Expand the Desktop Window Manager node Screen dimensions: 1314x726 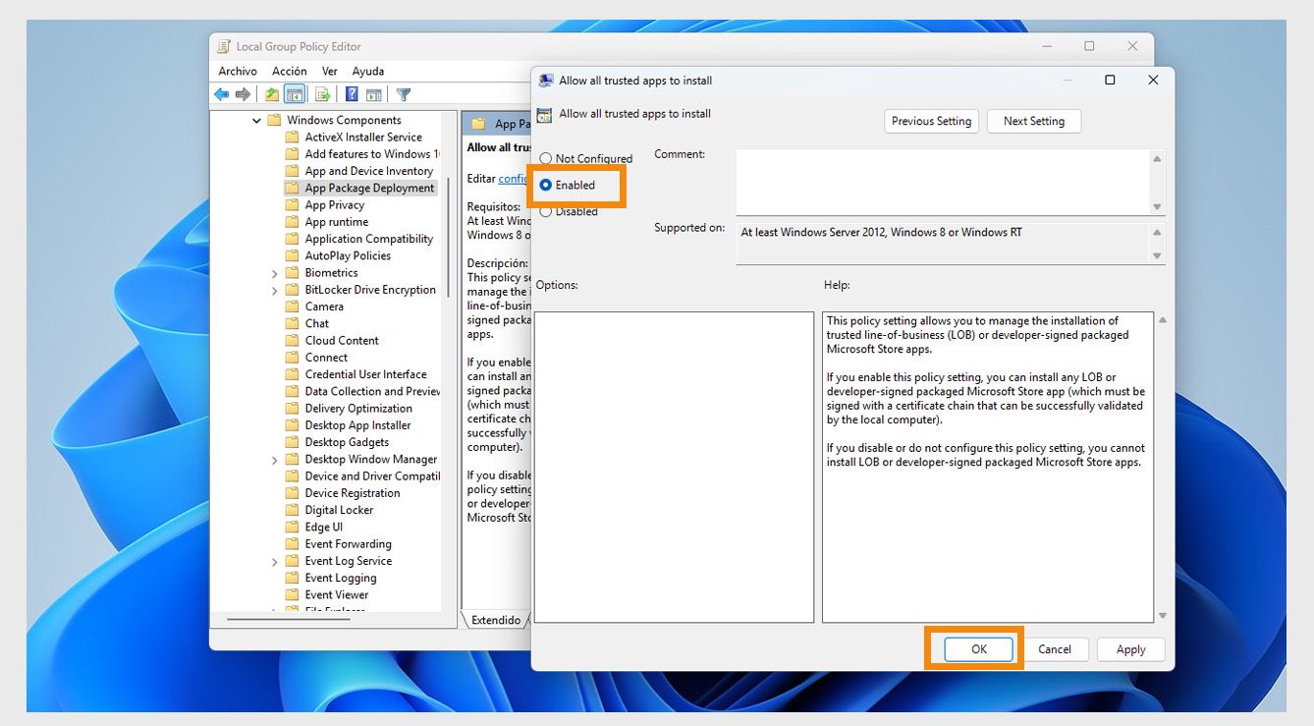pyautogui.click(x=275, y=460)
